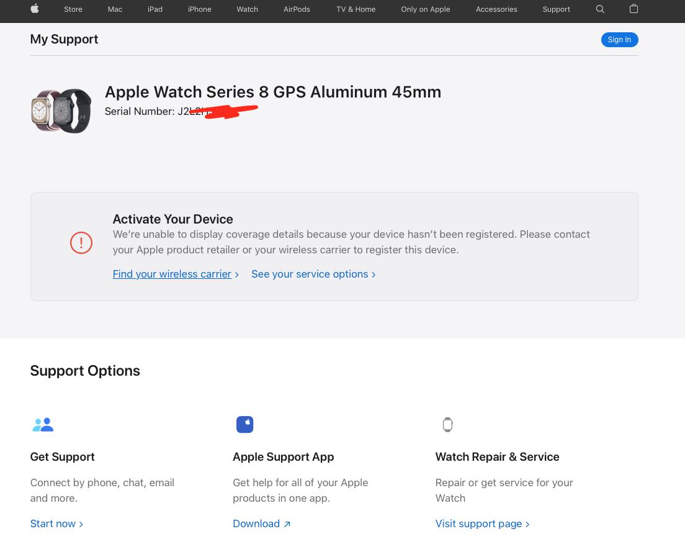Viewport: 685px width, 557px height.
Task: Click the Get Support title
Action: 63,457
